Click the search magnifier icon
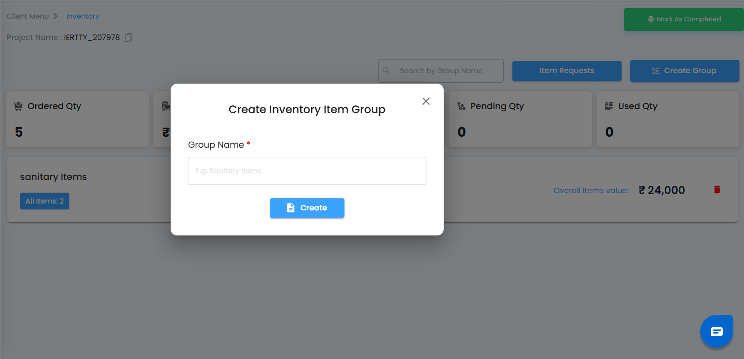744x359 pixels. [387, 70]
